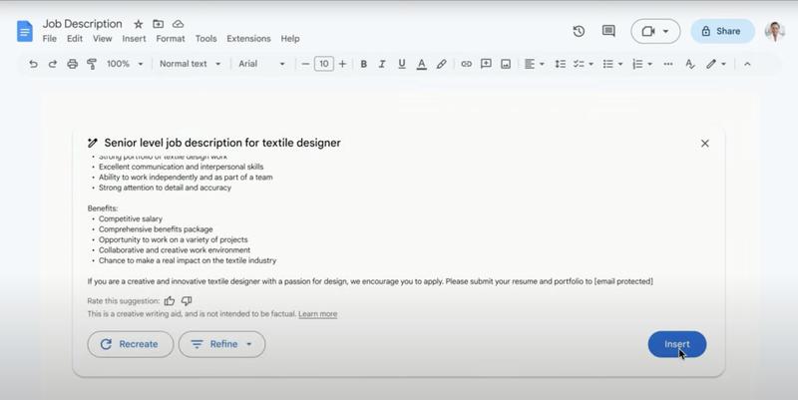Open version history clock icon
The height and width of the screenshot is (400, 798).
[x=579, y=31]
